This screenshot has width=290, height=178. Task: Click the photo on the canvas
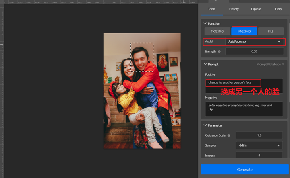[x=142, y=91]
